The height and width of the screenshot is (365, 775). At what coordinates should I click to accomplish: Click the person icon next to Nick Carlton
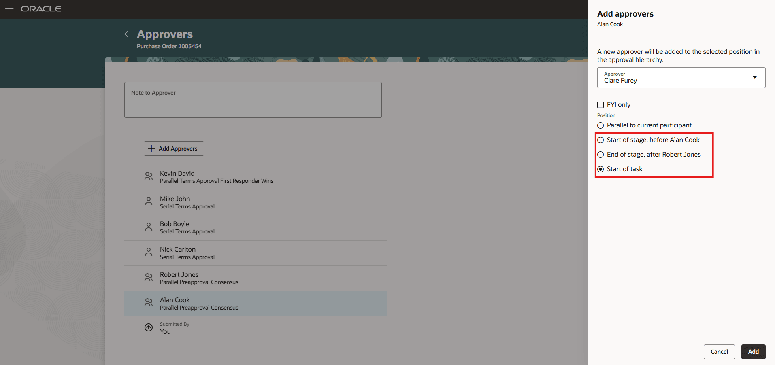[x=148, y=252]
